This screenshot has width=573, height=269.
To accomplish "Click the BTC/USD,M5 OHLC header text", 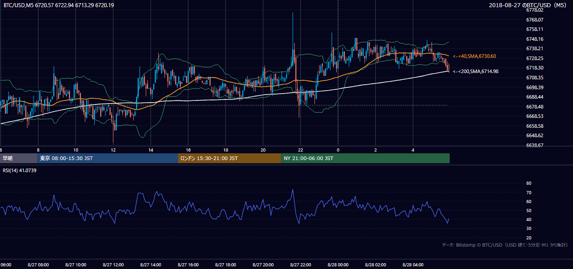I will pyautogui.click(x=59, y=5).
